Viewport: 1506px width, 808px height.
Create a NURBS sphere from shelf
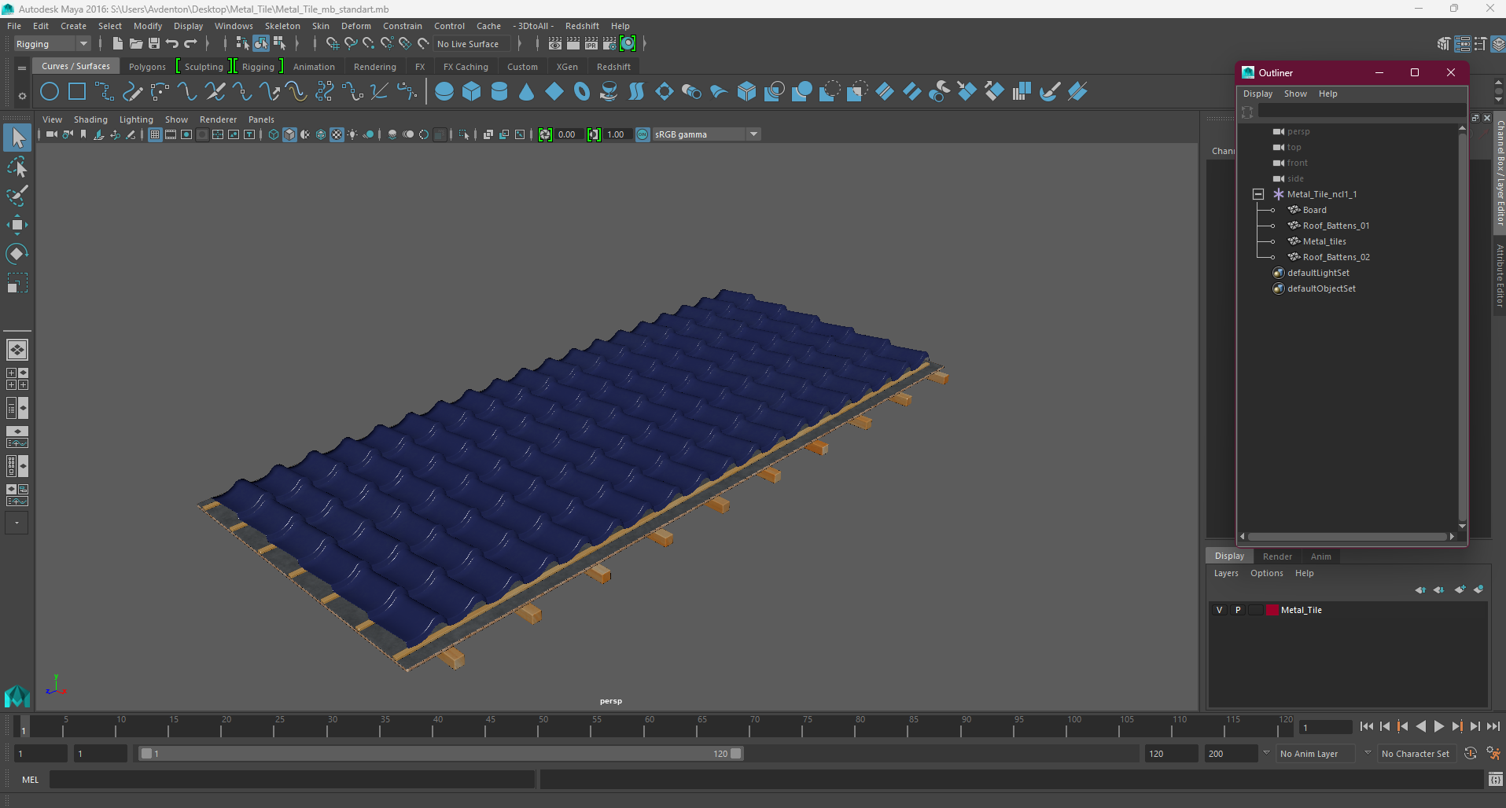[444, 92]
